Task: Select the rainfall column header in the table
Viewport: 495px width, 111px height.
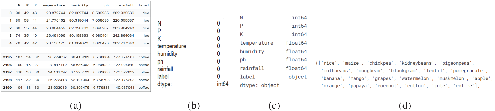Action: [x=125, y=5]
